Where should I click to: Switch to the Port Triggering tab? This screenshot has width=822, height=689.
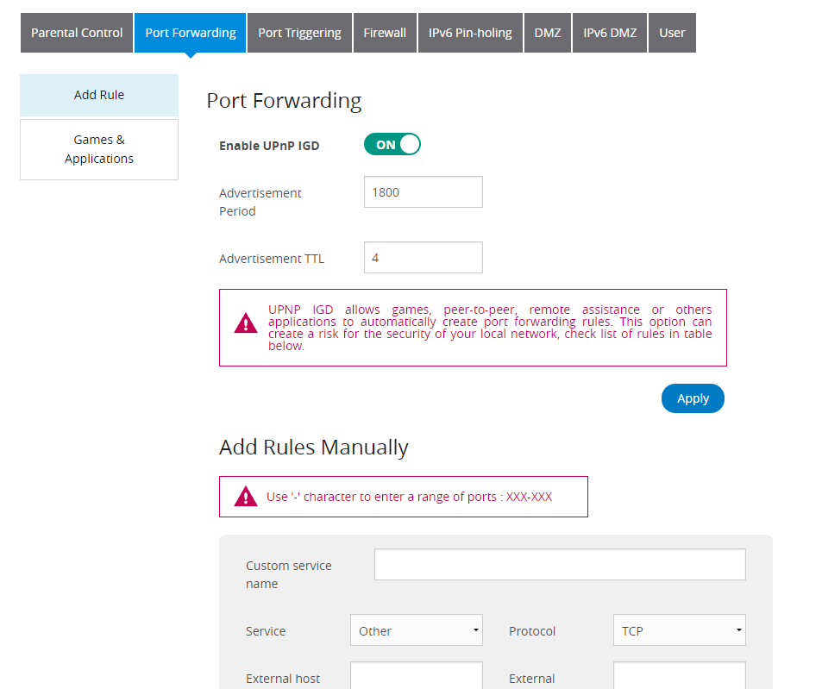[299, 32]
